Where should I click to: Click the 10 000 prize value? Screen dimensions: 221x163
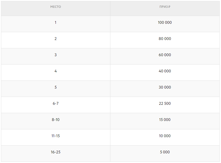point(165,136)
